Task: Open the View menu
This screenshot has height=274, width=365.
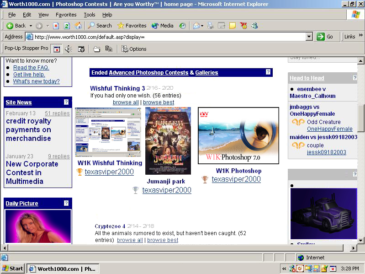Action: pyautogui.click(x=43, y=15)
